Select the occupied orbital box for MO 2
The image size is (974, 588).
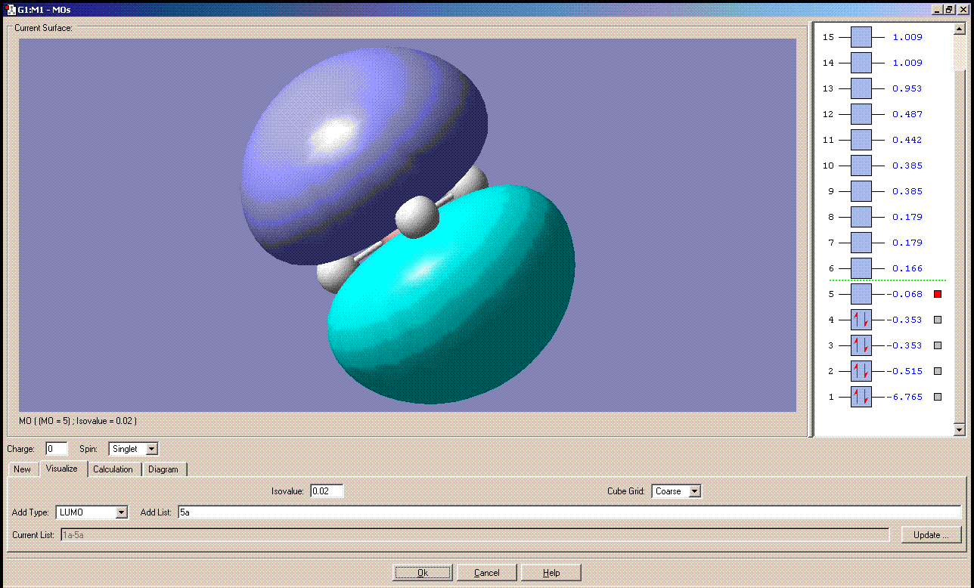[861, 371]
